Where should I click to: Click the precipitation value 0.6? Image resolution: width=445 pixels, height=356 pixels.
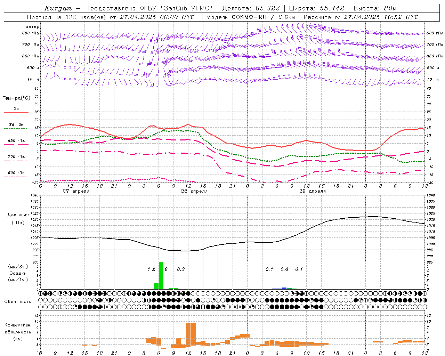click(284, 269)
